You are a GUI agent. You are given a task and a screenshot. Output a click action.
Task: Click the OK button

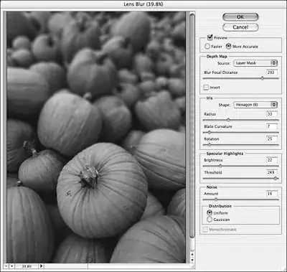pyautogui.click(x=240, y=17)
